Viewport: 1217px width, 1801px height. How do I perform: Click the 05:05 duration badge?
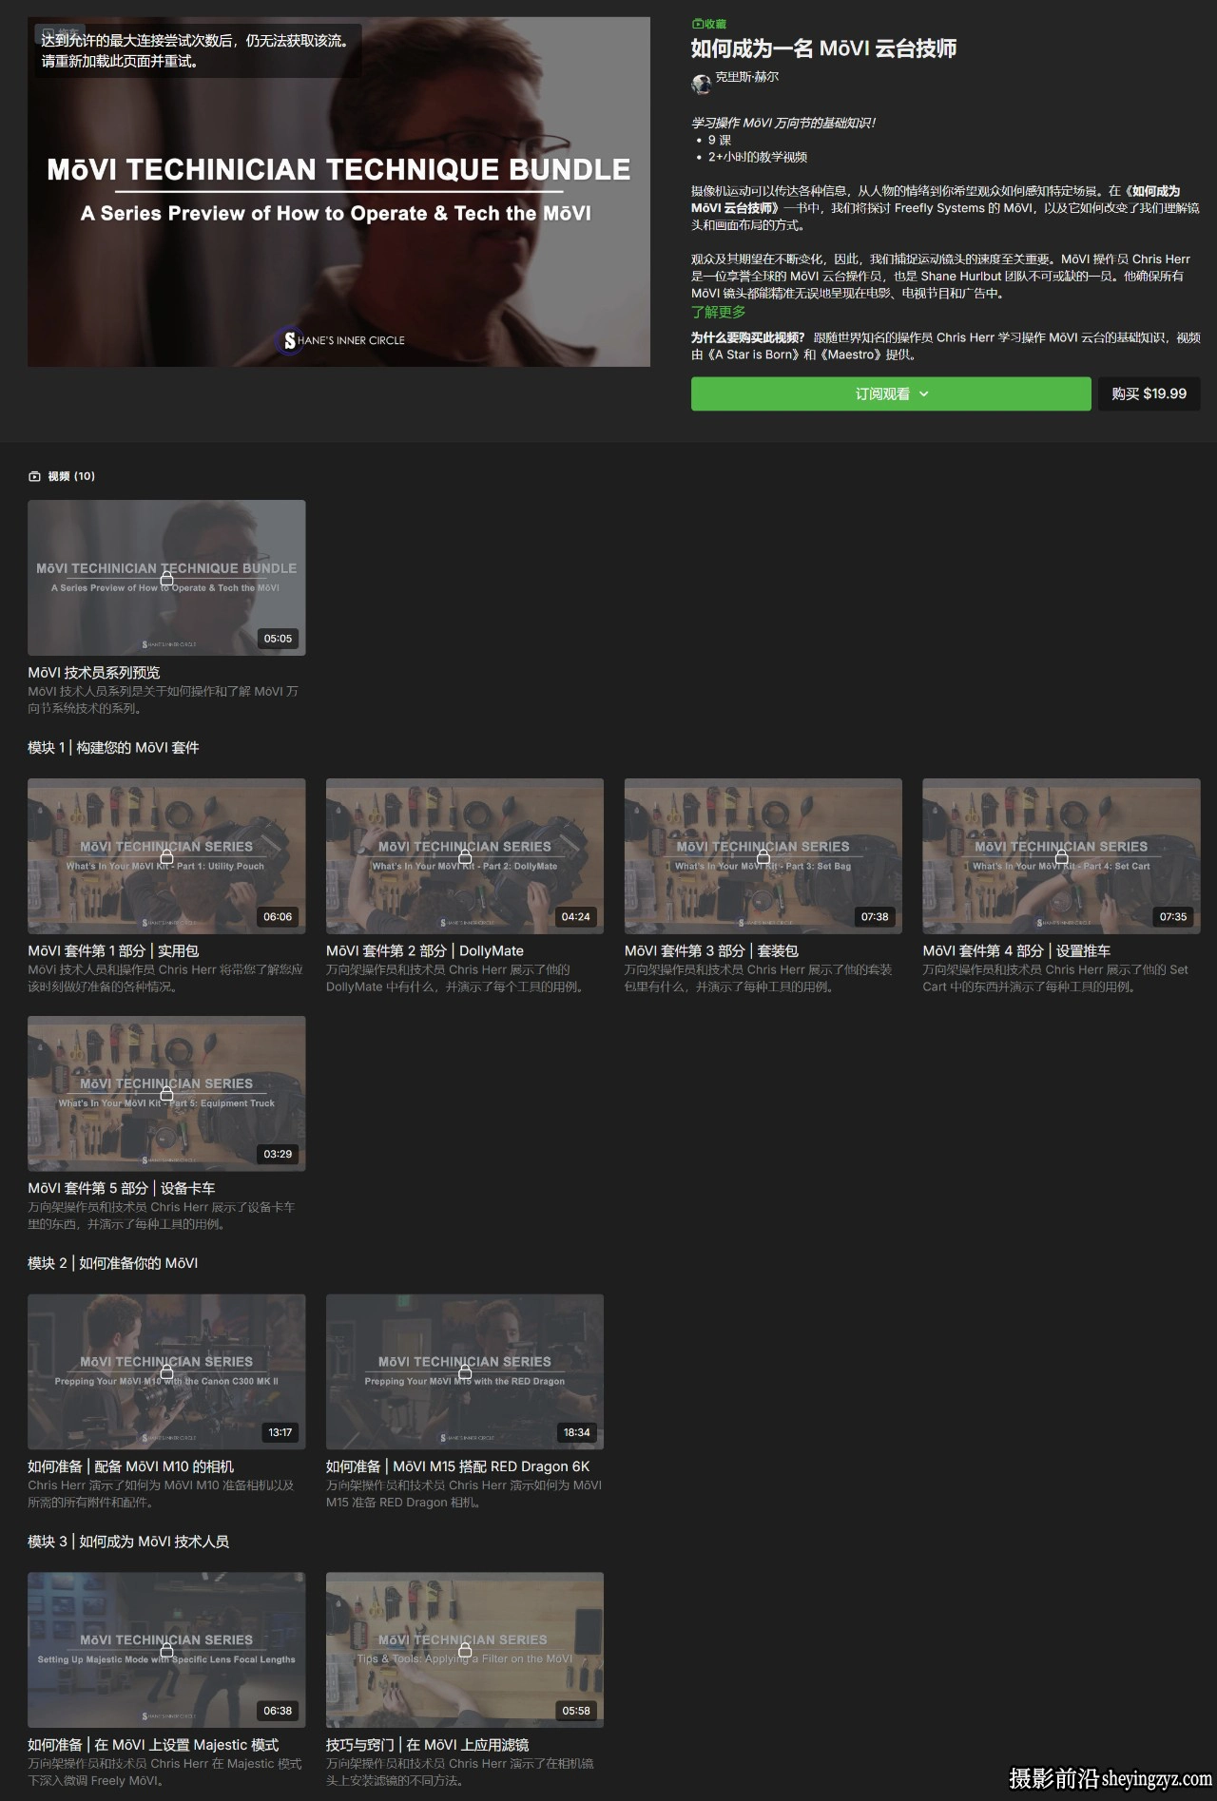coord(279,639)
